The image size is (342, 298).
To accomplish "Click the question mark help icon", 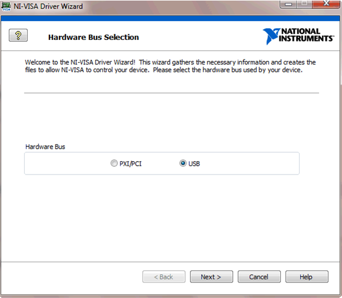I will point(18,35).
